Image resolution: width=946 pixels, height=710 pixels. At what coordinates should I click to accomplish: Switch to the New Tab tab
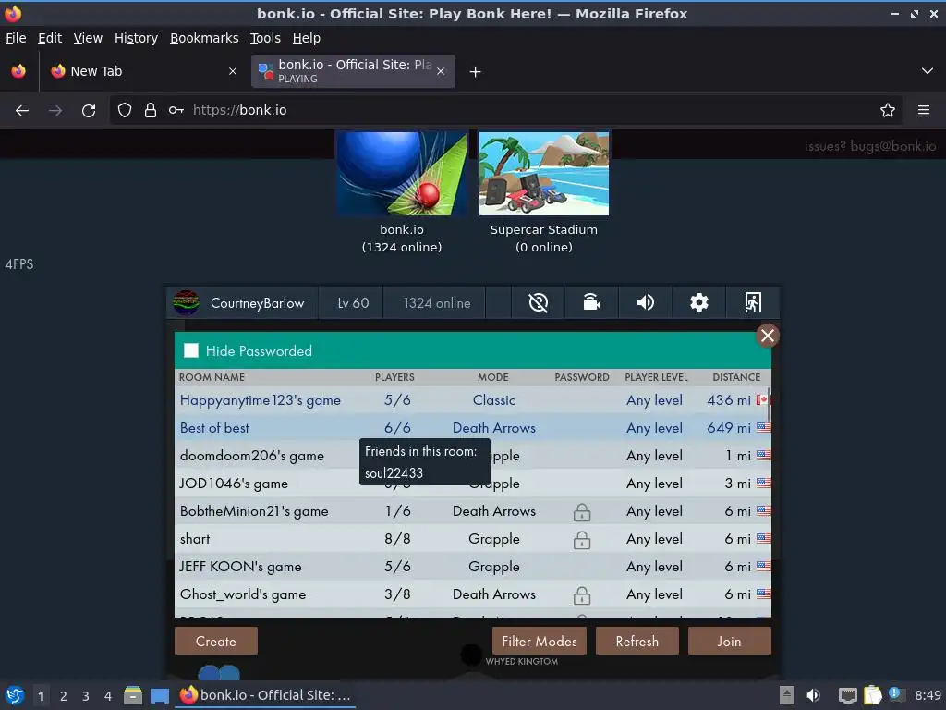(143, 71)
